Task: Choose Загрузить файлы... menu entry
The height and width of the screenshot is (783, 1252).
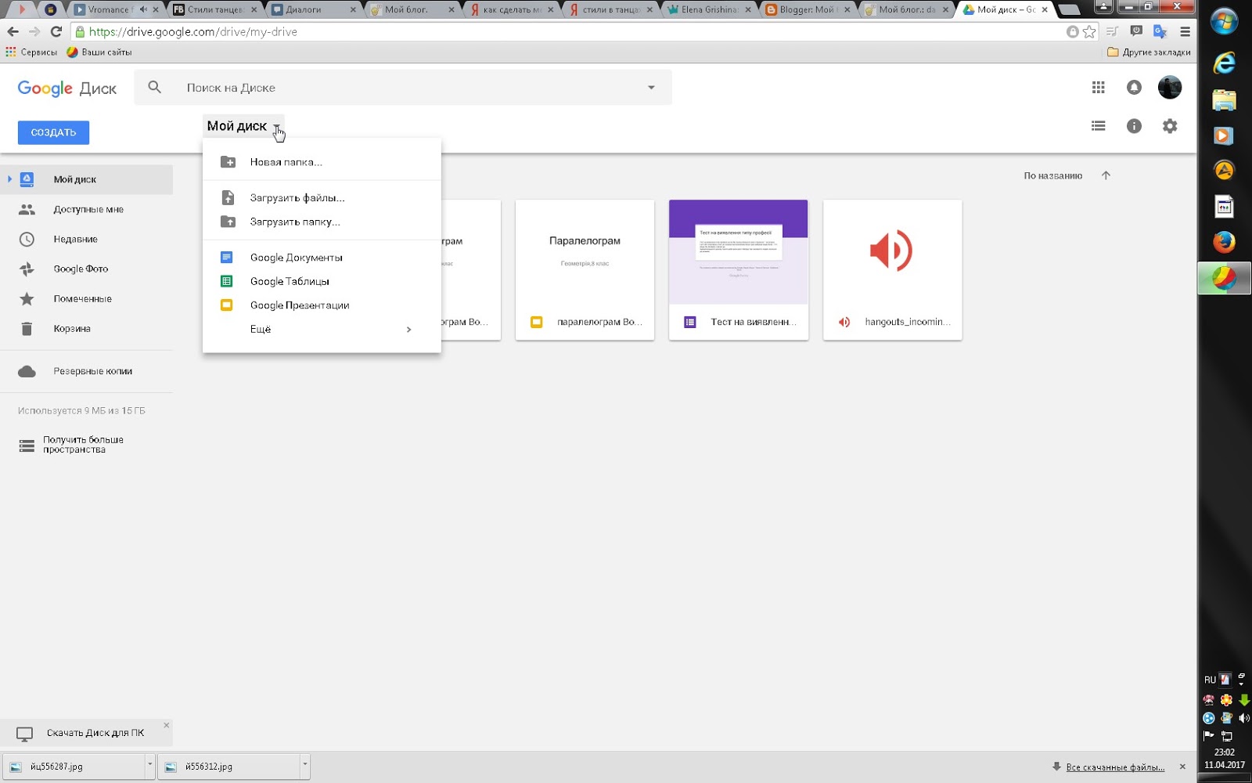Action: pyautogui.click(x=322, y=198)
